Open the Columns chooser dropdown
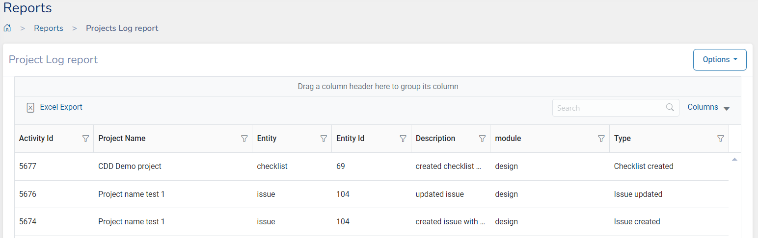This screenshot has width=758, height=238. [708, 107]
